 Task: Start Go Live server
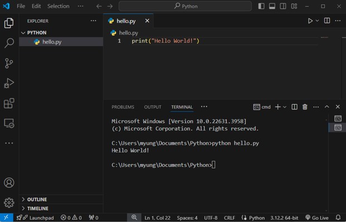[x=317, y=218]
